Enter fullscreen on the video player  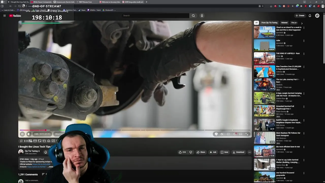pyautogui.click(x=247, y=134)
